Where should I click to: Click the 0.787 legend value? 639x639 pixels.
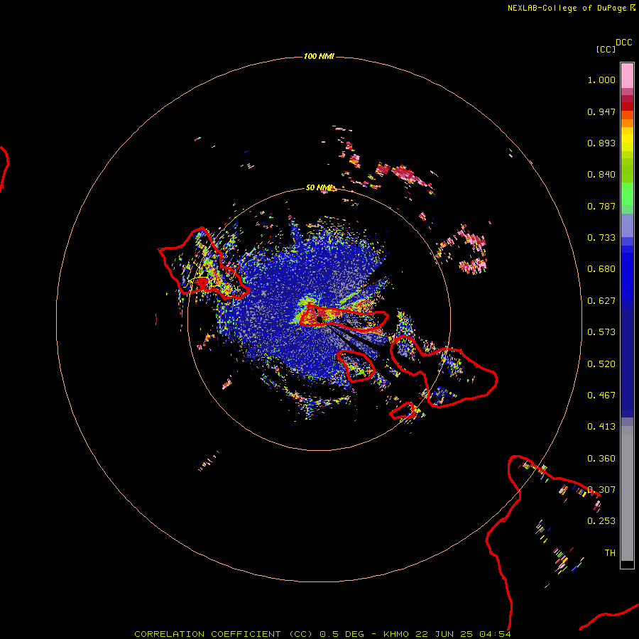601,206
